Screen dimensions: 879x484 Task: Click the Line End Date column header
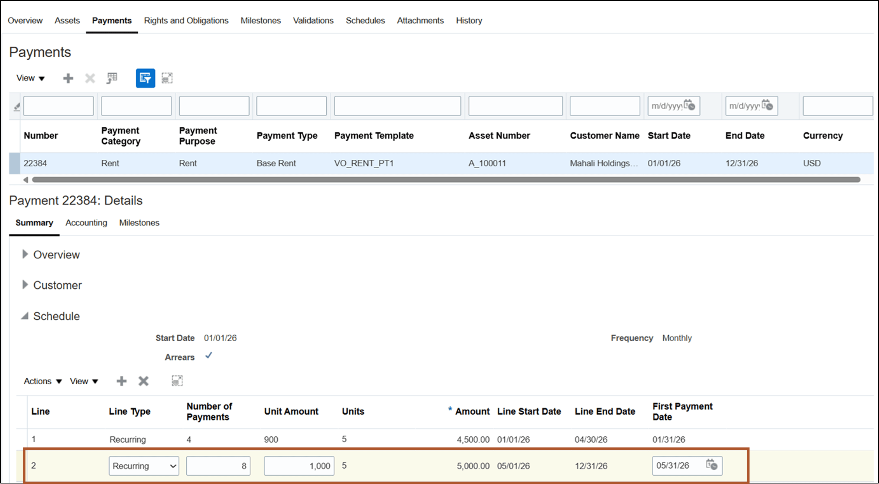pyautogui.click(x=605, y=411)
